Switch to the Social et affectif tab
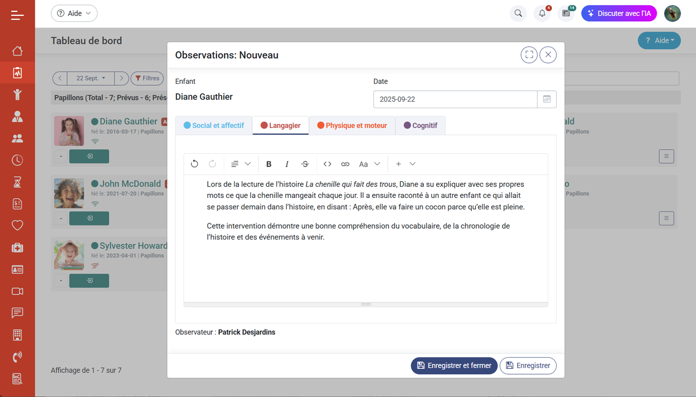Image resolution: width=696 pixels, height=397 pixels. [214, 126]
